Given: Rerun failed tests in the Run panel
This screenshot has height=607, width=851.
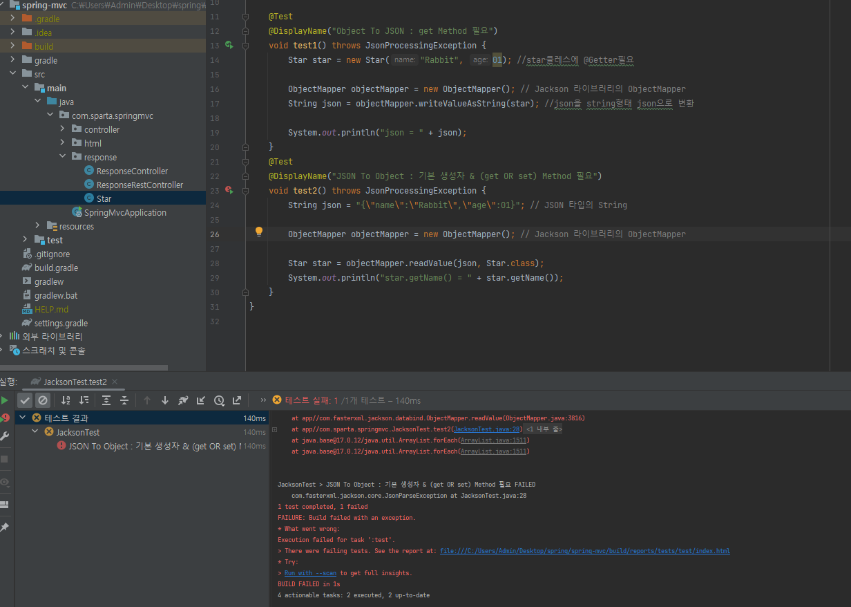Looking at the screenshot, I should coord(5,418).
